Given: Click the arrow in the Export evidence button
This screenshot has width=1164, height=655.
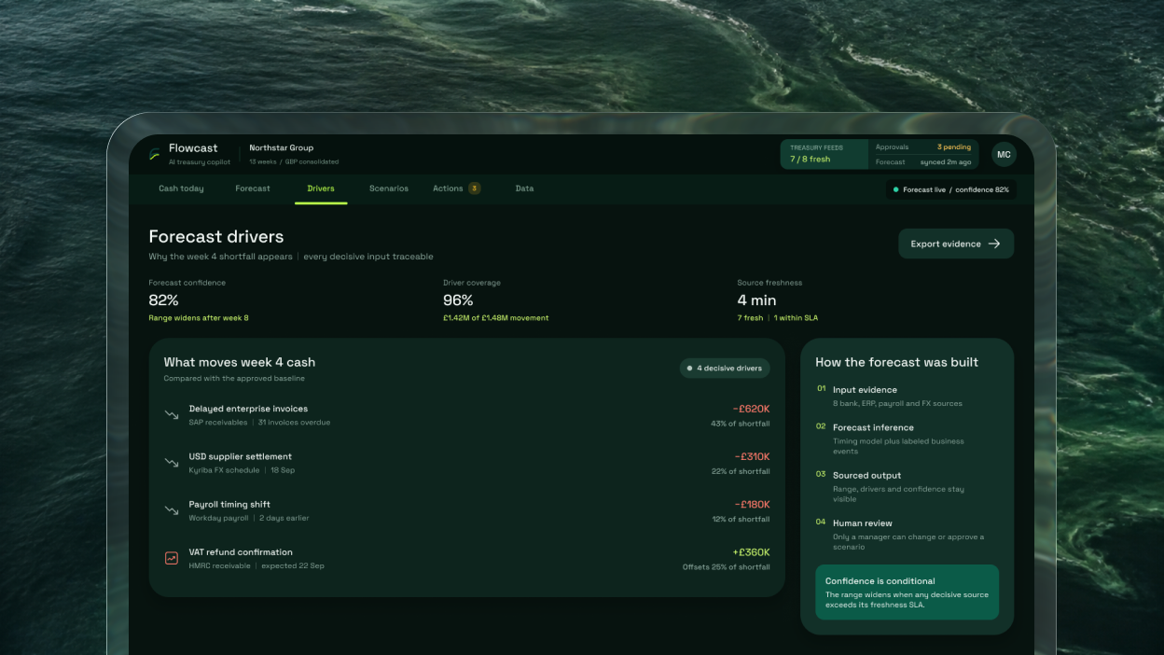Looking at the screenshot, I should pos(994,244).
